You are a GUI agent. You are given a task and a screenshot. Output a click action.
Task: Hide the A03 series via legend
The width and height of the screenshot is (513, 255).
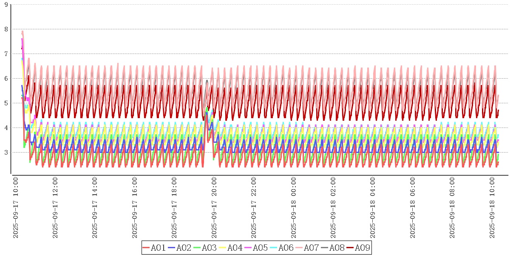[205, 248]
